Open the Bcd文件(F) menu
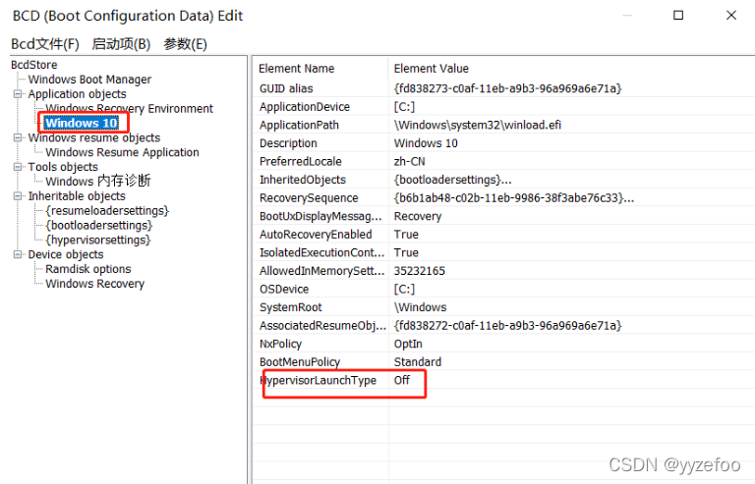 (x=45, y=44)
